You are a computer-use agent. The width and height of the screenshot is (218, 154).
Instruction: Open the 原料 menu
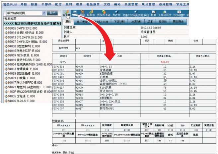tap(69, 4)
